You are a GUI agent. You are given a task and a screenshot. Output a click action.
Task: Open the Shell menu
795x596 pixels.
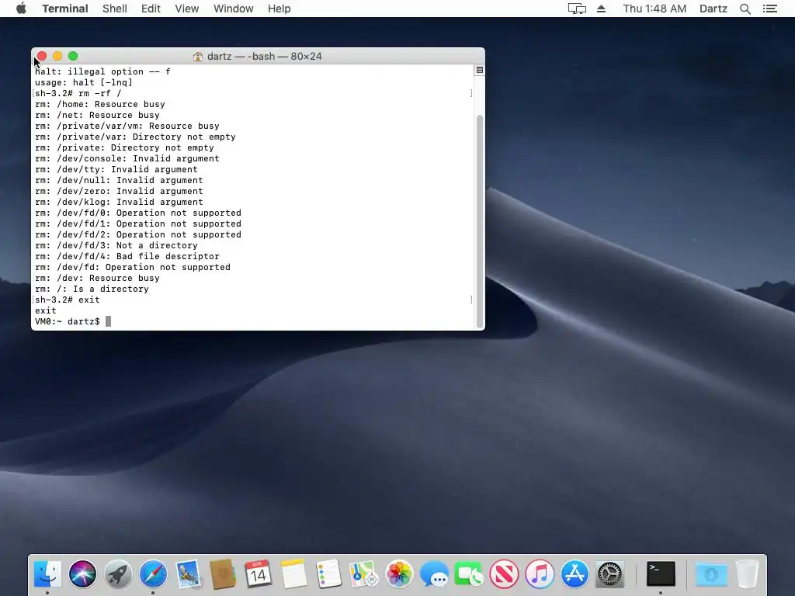pos(115,9)
